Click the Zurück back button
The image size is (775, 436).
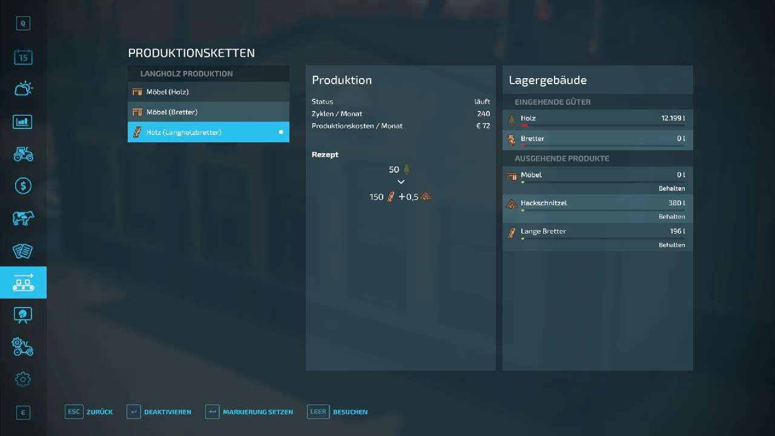(x=89, y=412)
